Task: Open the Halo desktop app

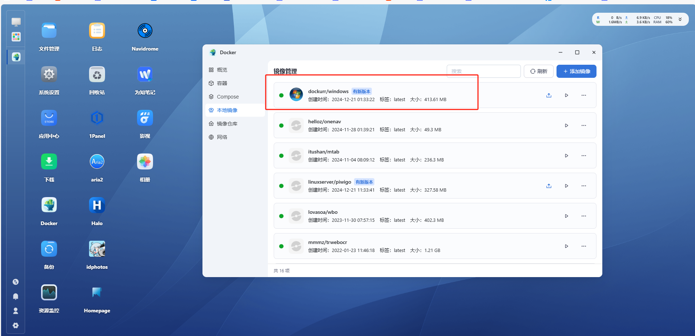Action: tap(97, 205)
